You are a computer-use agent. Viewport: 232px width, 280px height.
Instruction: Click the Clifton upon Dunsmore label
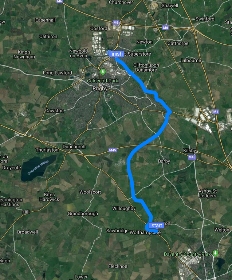(146, 68)
